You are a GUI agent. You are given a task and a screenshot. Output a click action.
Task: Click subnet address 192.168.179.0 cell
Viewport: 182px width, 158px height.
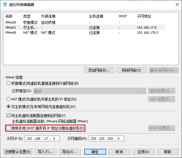tap(148, 33)
